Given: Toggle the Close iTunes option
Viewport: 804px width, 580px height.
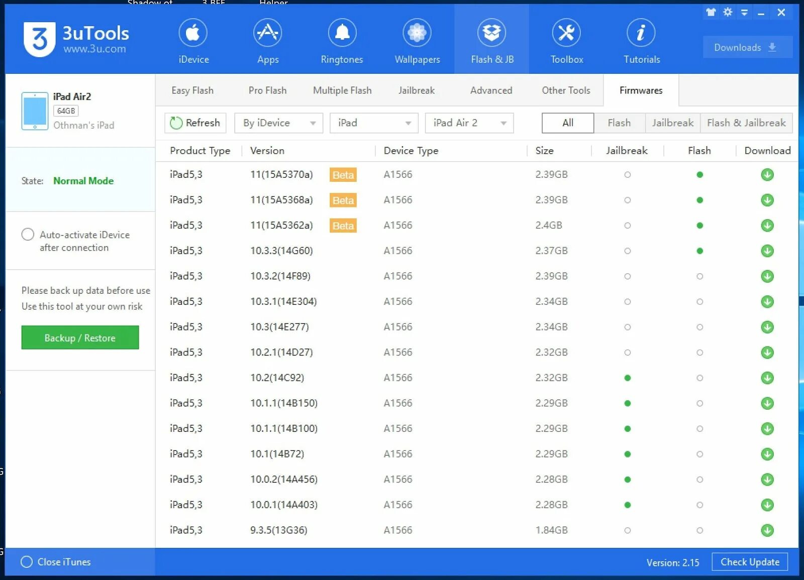Looking at the screenshot, I should (x=27, y=562).
